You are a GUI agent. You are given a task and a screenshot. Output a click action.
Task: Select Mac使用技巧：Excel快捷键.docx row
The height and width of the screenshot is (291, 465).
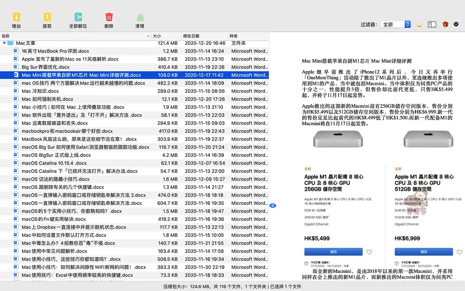point(134,275)
